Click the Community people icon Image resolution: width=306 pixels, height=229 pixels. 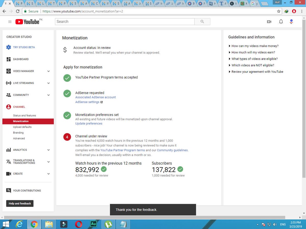(8, 95)
